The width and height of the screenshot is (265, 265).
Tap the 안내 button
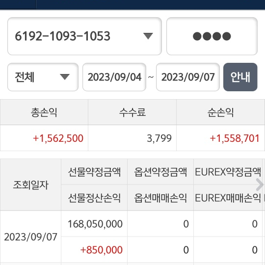point(240,77)
